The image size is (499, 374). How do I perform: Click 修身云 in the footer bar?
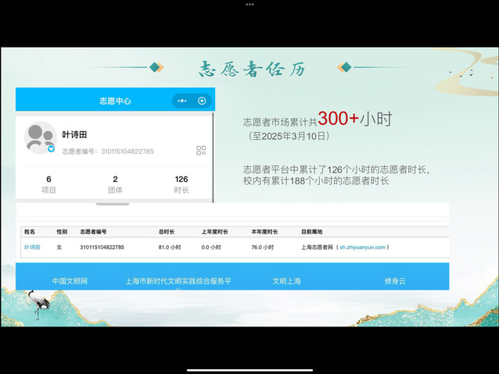394,281
